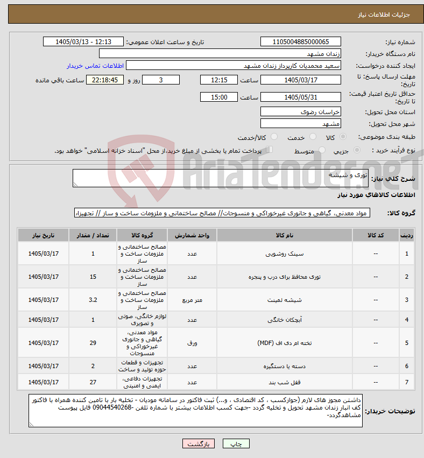
Task: Click the ردیف column header
Action: pos(406,235)
